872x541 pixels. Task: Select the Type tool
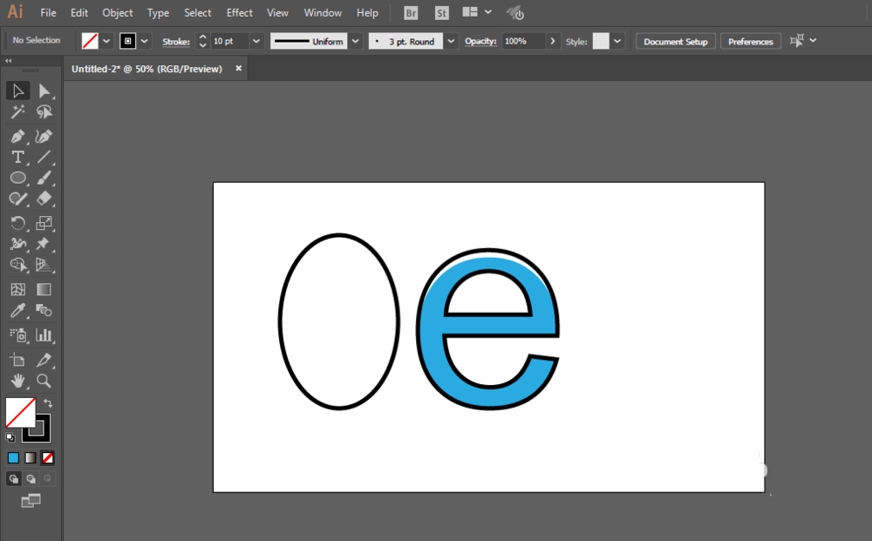17,157
